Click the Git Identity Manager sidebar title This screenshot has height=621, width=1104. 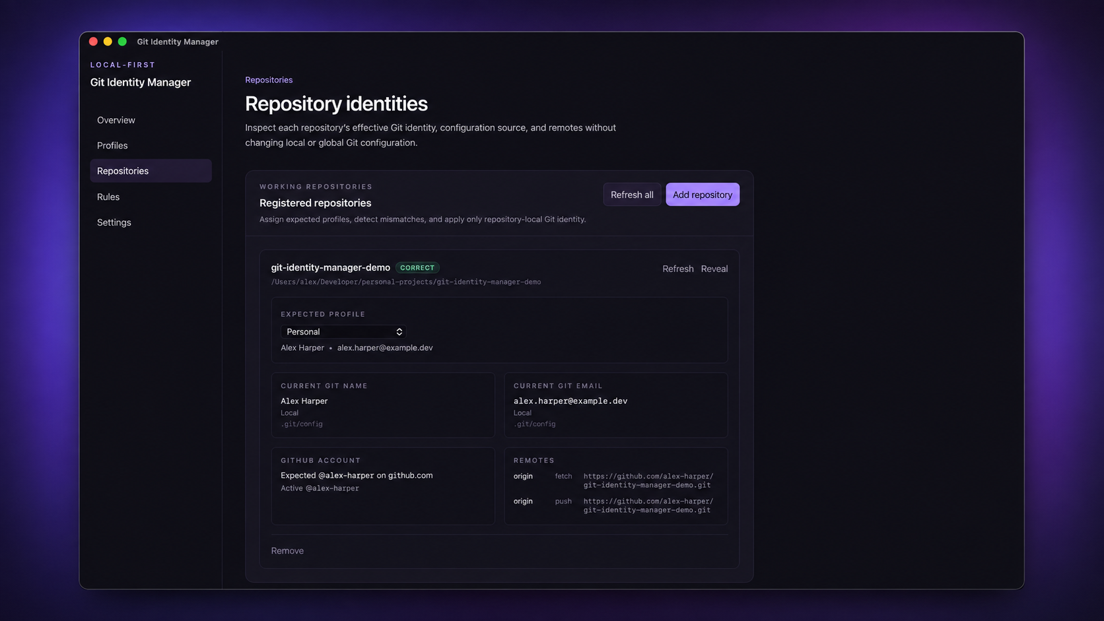coord(141,82)
